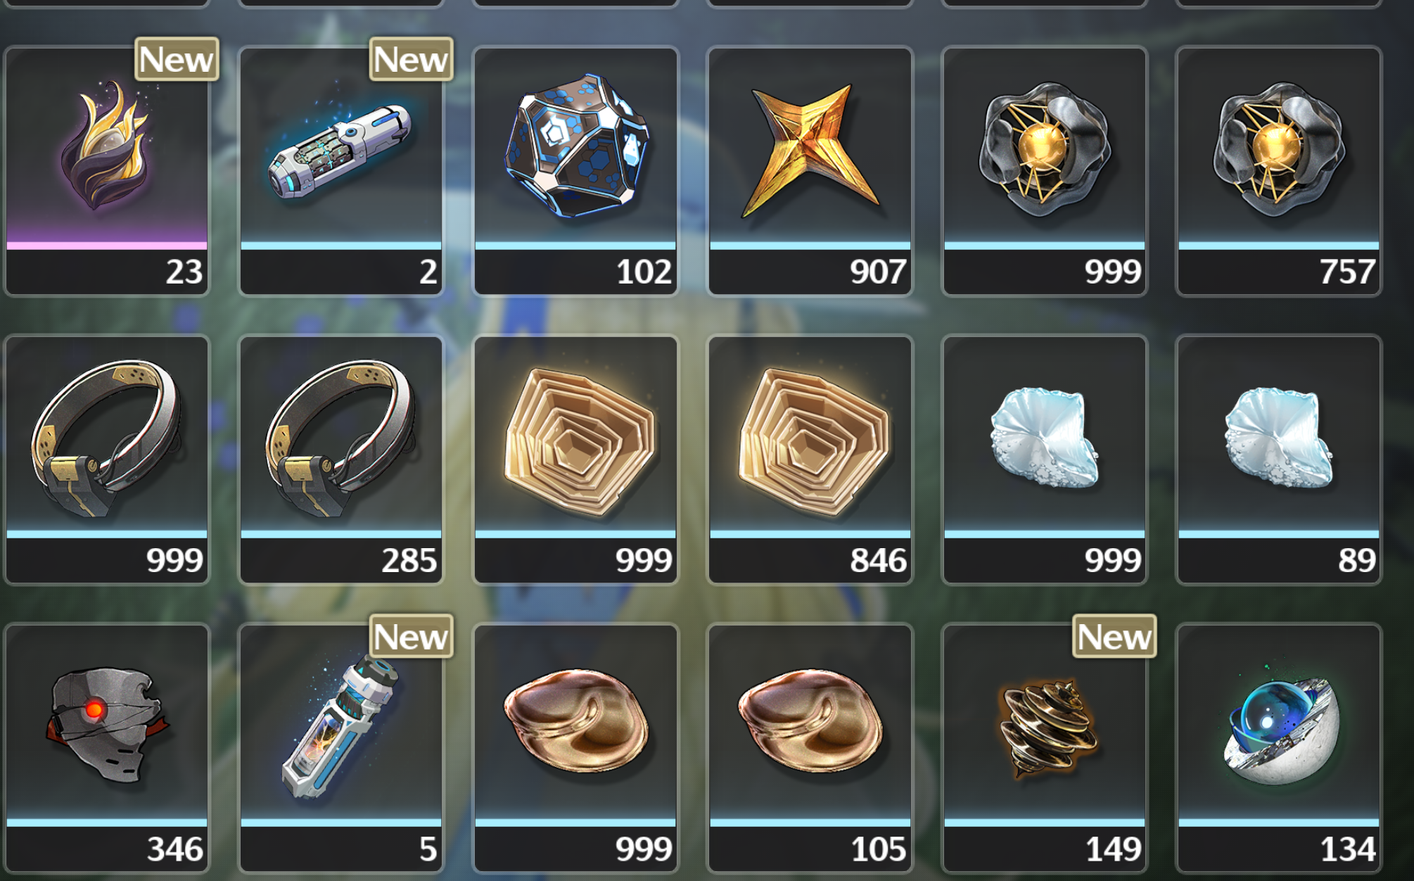Image resolution: width=1414 pixels, height=881 pixels.
Task: Select the golden four-point star item with count 907
Action: [x=810, y=171]
